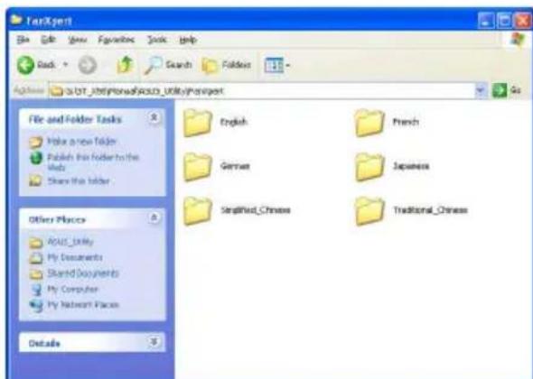Select the Simplified_Chinese folder icon
Screen dimensions: 533x379
click(x=198, y=211)
